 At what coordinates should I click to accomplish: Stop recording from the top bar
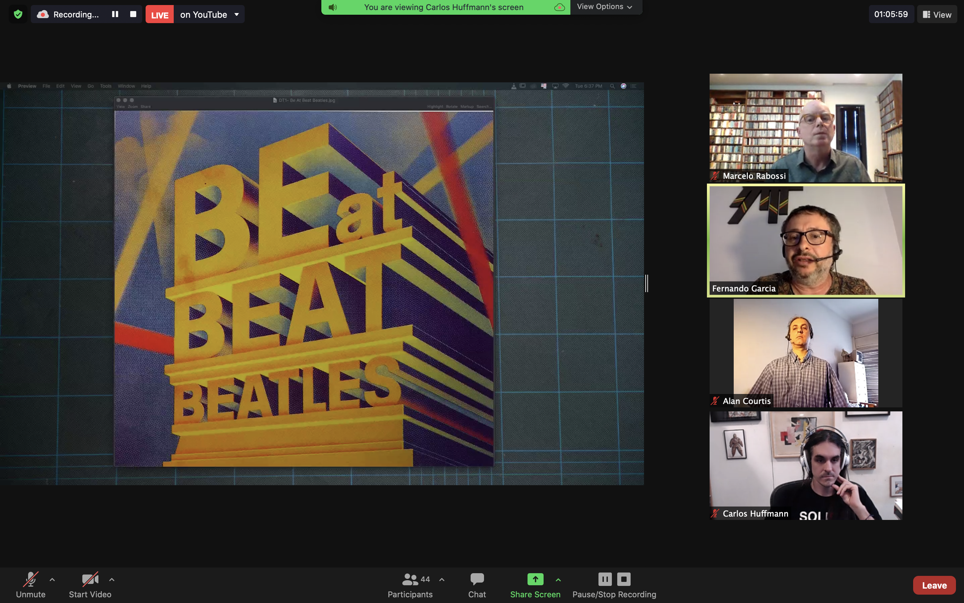133,14
